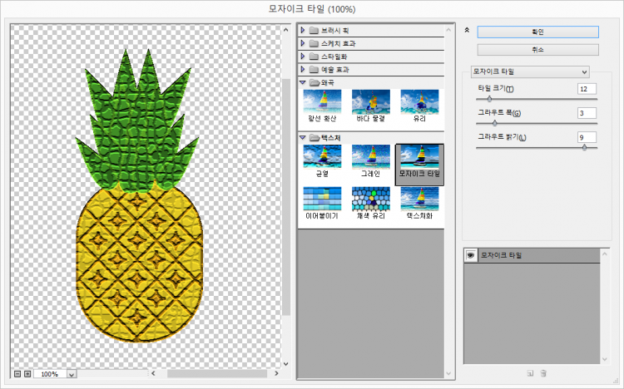Click the 확인 button

537,32
